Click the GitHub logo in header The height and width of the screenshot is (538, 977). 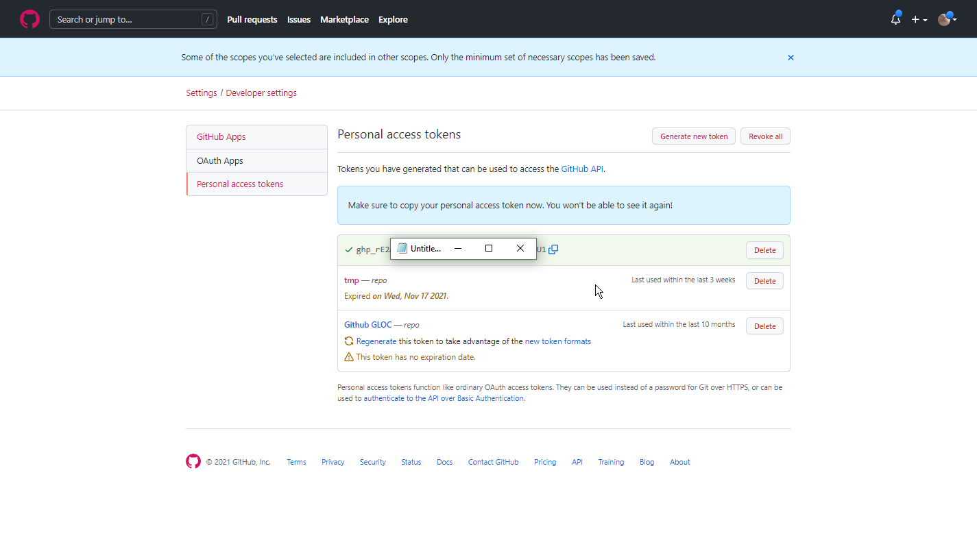29,19
